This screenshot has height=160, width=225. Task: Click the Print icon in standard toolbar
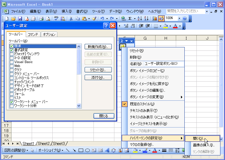(x=41, y=19)
